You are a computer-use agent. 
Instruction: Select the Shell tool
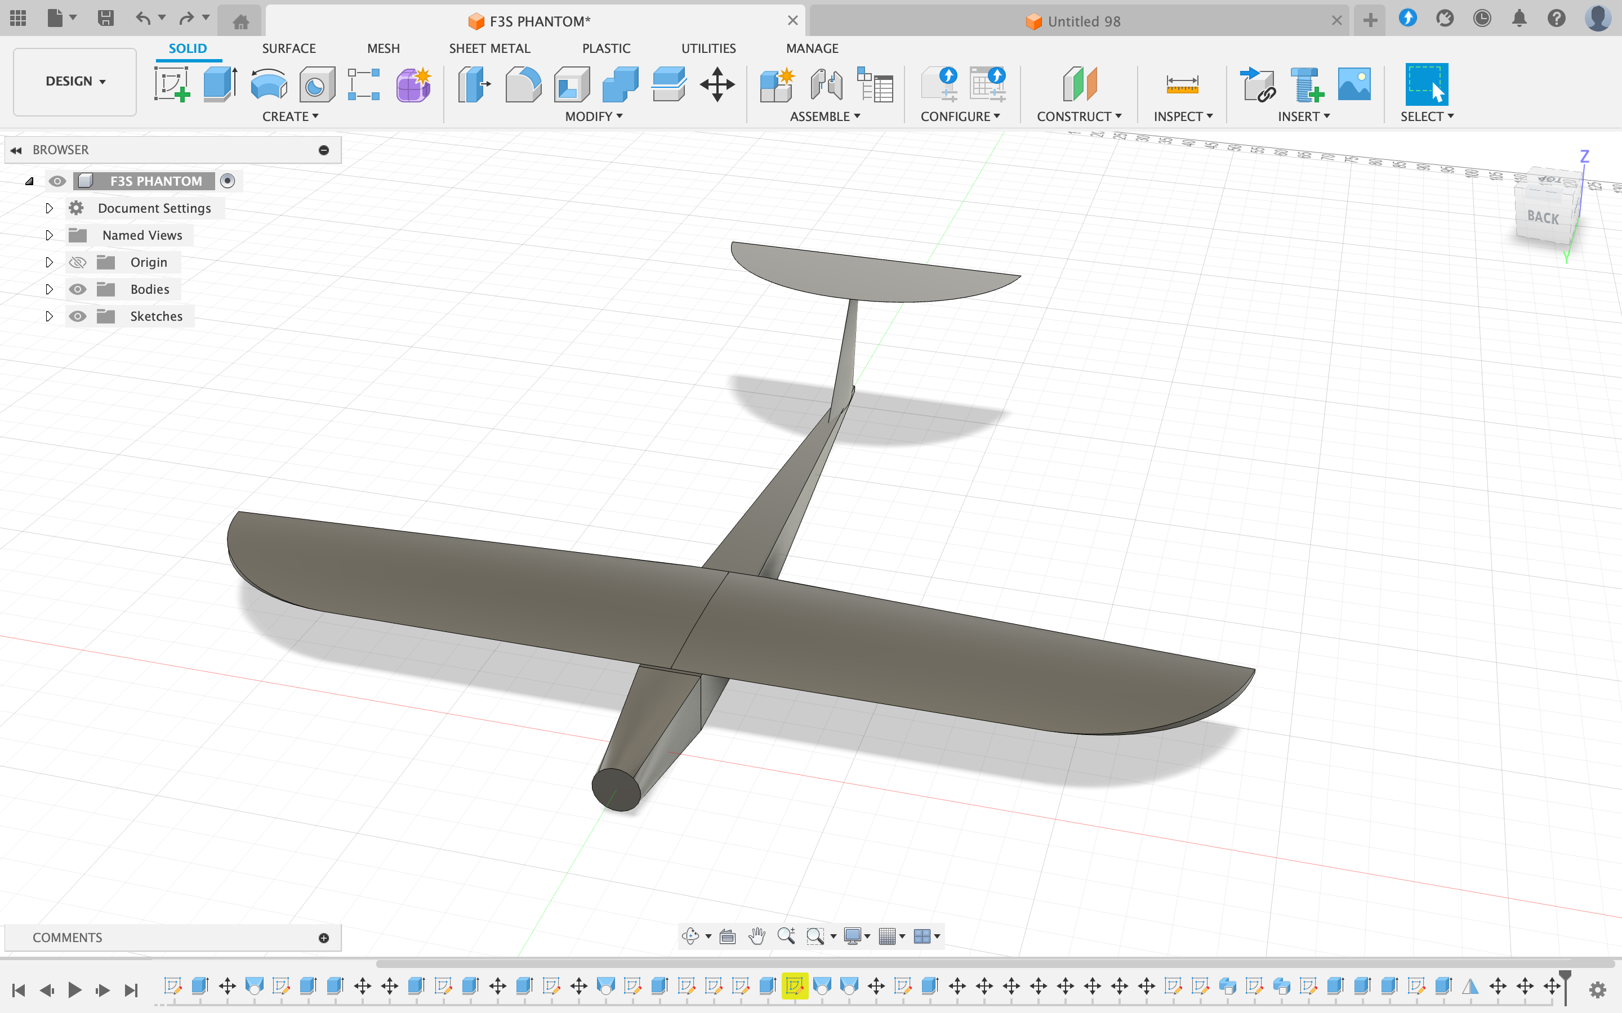pyautogui.click(x=572, y=84)
